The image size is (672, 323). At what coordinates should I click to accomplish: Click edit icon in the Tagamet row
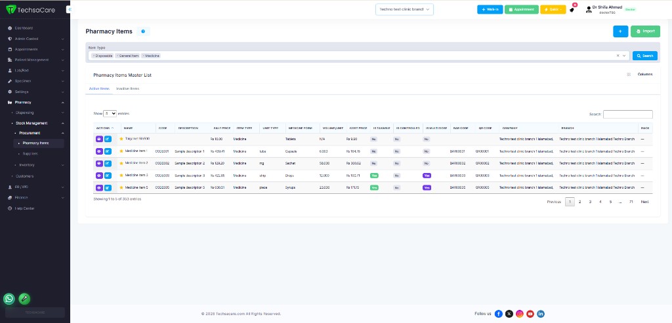click(108, 139)
